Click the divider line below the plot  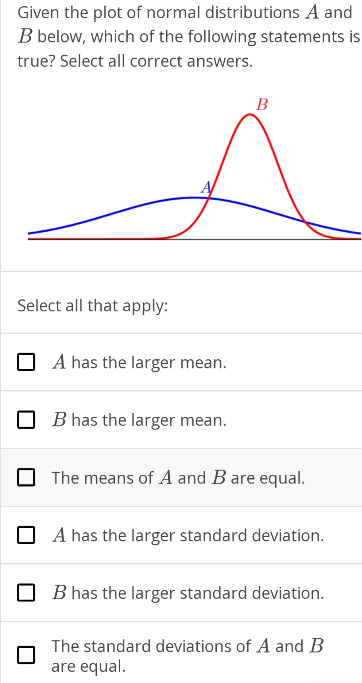pyautogui.click(x=181, y=270)
